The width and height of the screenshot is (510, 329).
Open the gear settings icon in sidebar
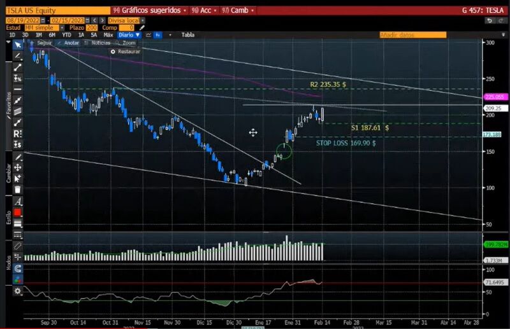pos(18,291)
